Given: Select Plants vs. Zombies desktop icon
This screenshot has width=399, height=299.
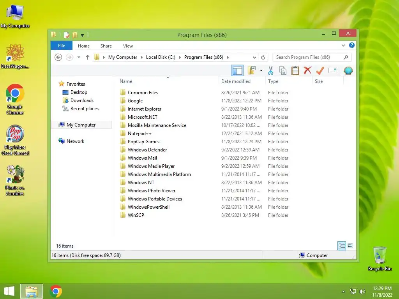Looking at the screenshot, I should pos(15,180).
